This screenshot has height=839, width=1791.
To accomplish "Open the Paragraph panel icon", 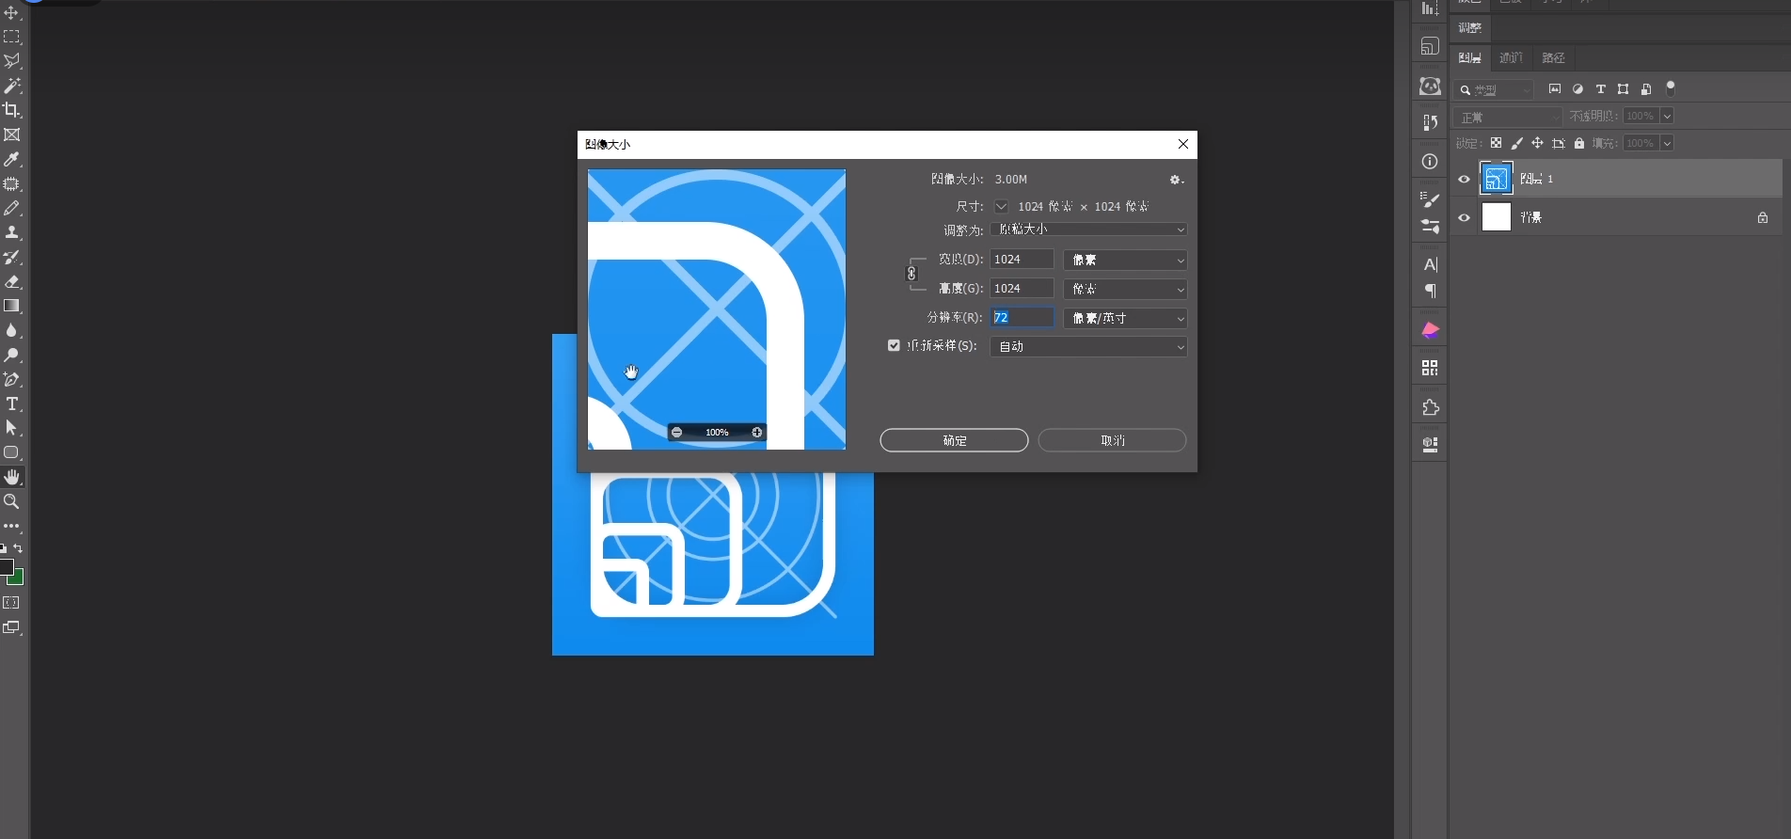I will [1430, 292].
